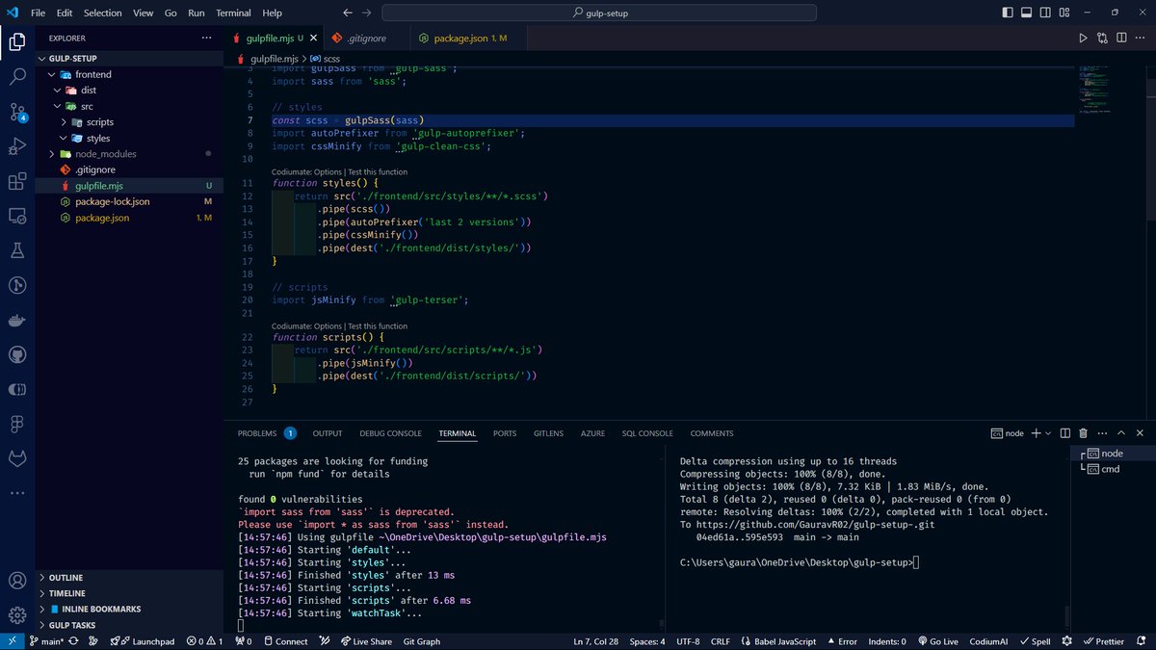Image resolution: width=1156 pixels, height=650 pixels.
Task: Create a new terminal with plus icon
Action: point(1036,433)
